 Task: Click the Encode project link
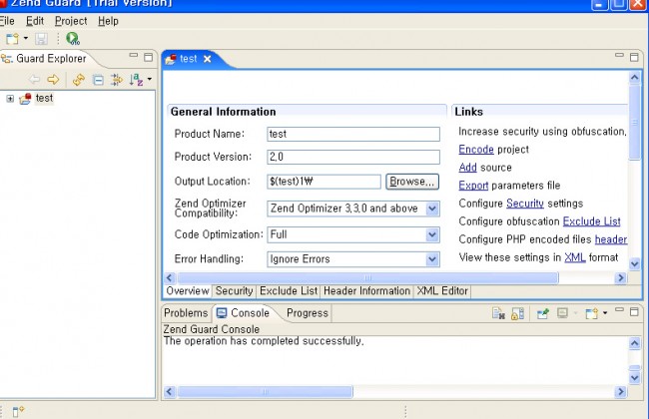476,150
